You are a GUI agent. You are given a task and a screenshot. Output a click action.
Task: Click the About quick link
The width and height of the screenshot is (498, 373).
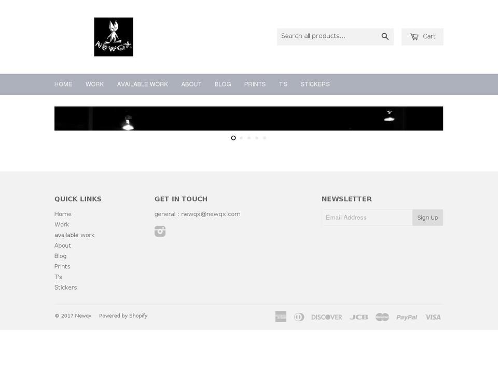point(63,246)
